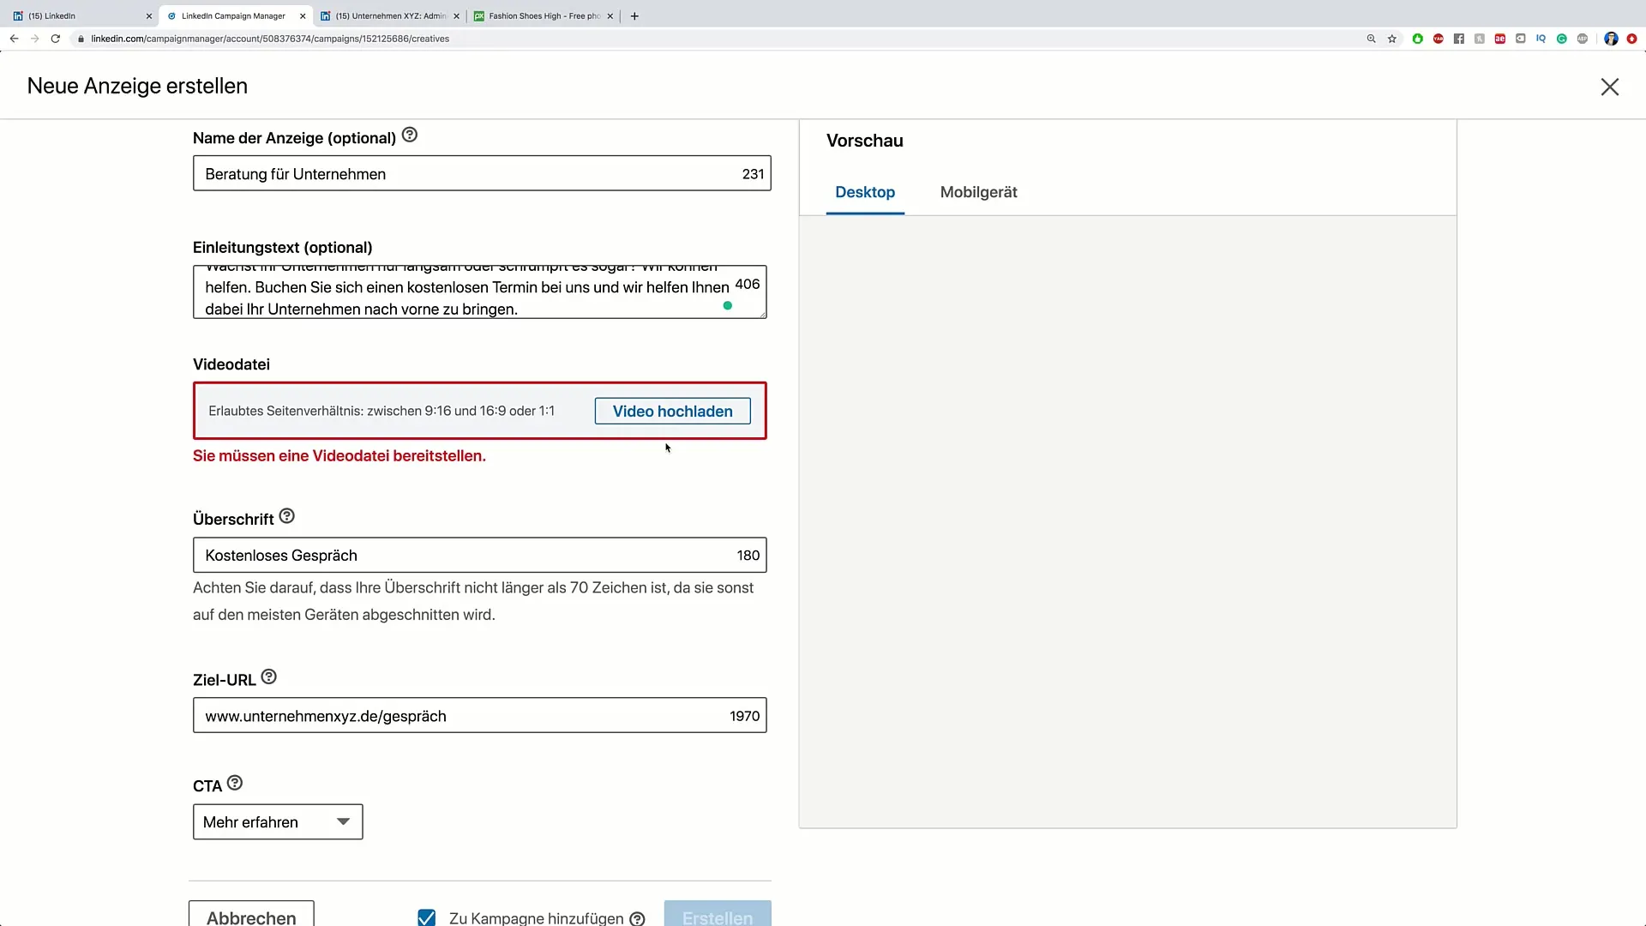Screen dimensions: 1646x926
Task: Click into the Überschrift field
Action: 479,555
